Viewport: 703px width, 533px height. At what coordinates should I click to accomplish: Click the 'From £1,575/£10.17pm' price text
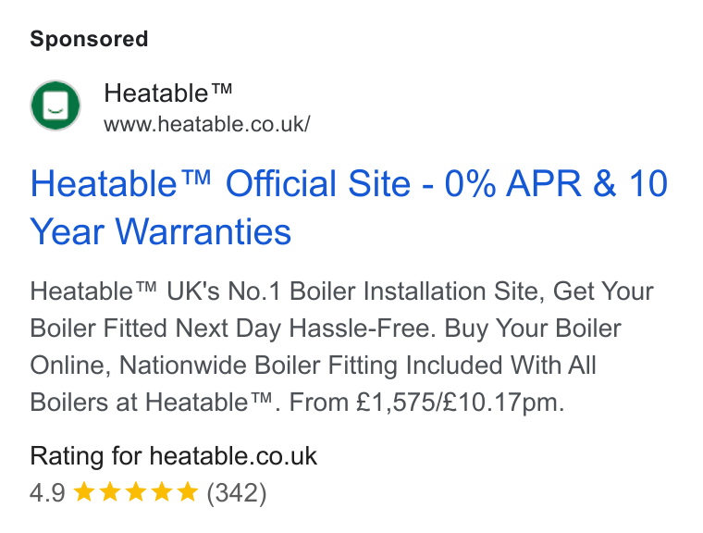click(x=423, y=402)
